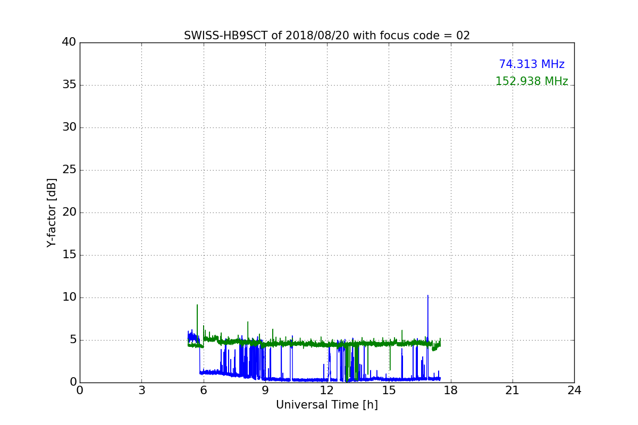Click the Universal Time [h] axis label
The width and height of the screenshot is (638, 425).
327,405
